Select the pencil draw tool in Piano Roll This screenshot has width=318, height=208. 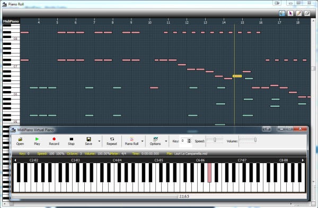coord(298,13)
